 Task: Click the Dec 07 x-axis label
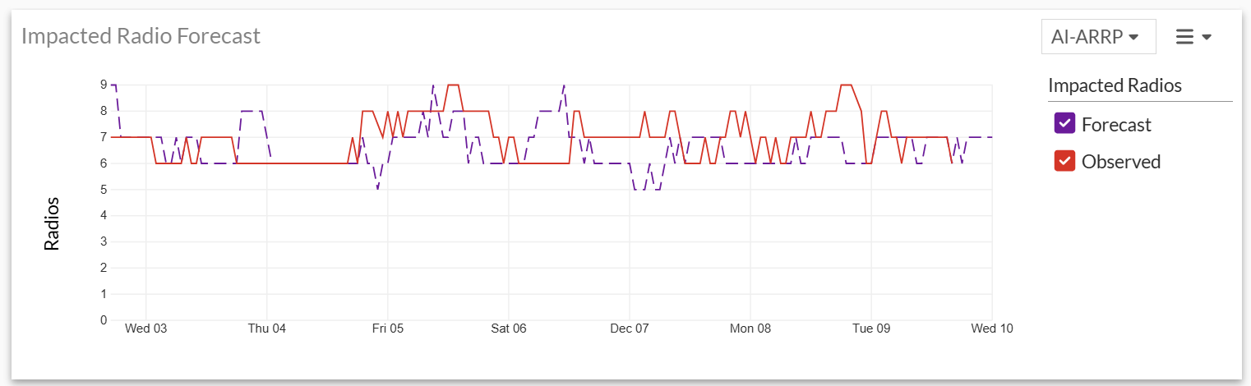coord(630,329)
